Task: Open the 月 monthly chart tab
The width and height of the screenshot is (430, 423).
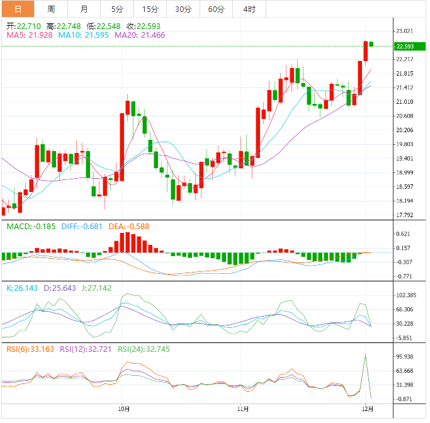Action: (x=84, y=9)
